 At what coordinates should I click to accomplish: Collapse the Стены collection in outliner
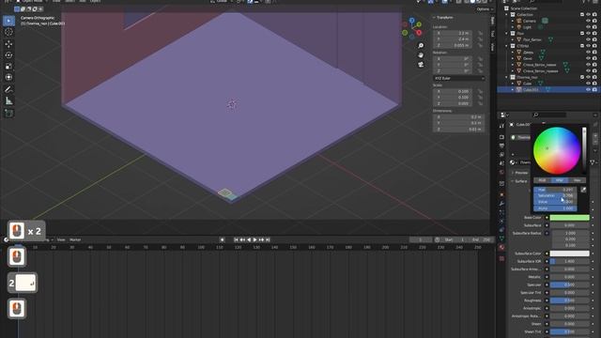(507, 46)
